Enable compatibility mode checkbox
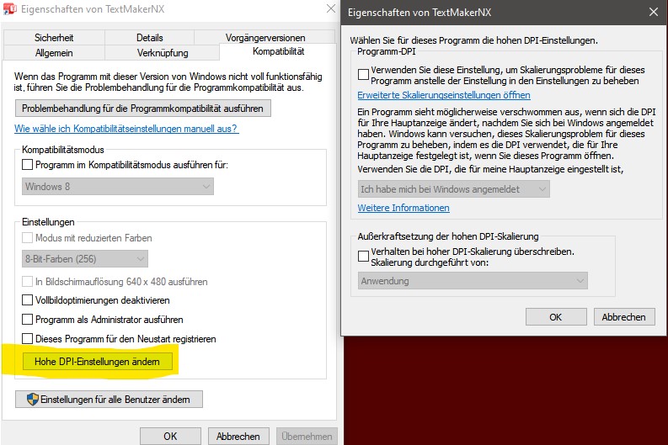This screenshot has height=445, width=668. 27,165
